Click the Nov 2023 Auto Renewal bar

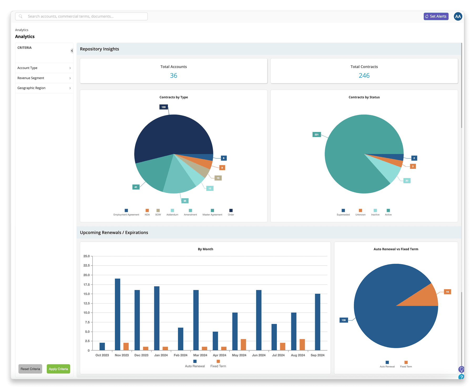coord(117,314)
